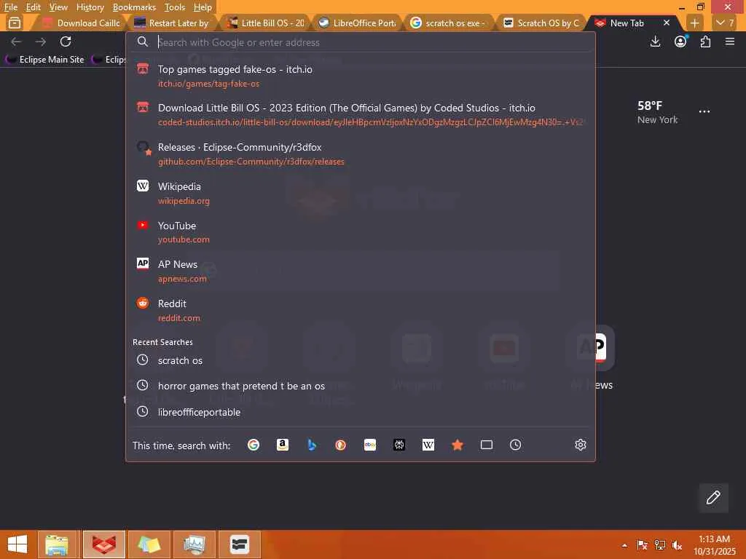Open weather widget three-dot menu
Screen dimensions: 746x559
(x=704, y=111)
